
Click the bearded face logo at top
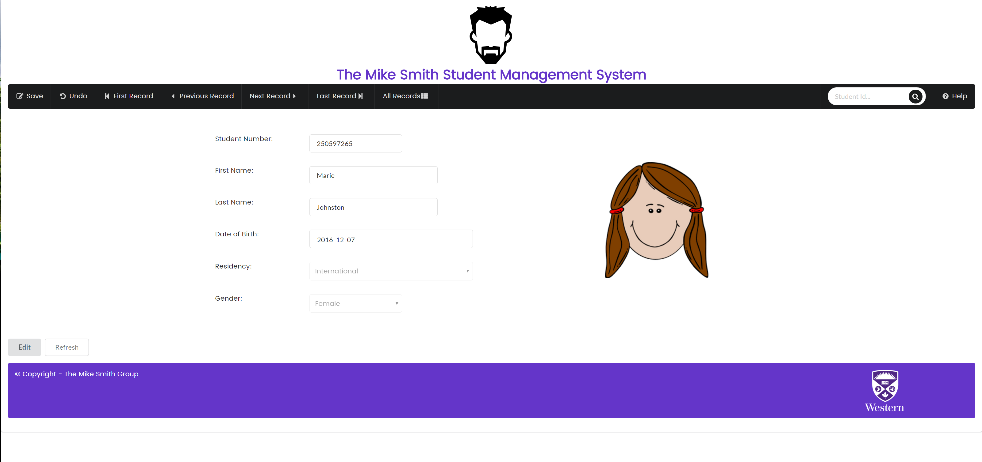491,35
